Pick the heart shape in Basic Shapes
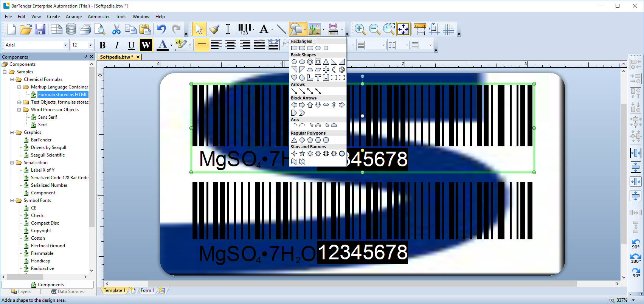The width and height of the screenshot is (644, 304). (294, 78)
